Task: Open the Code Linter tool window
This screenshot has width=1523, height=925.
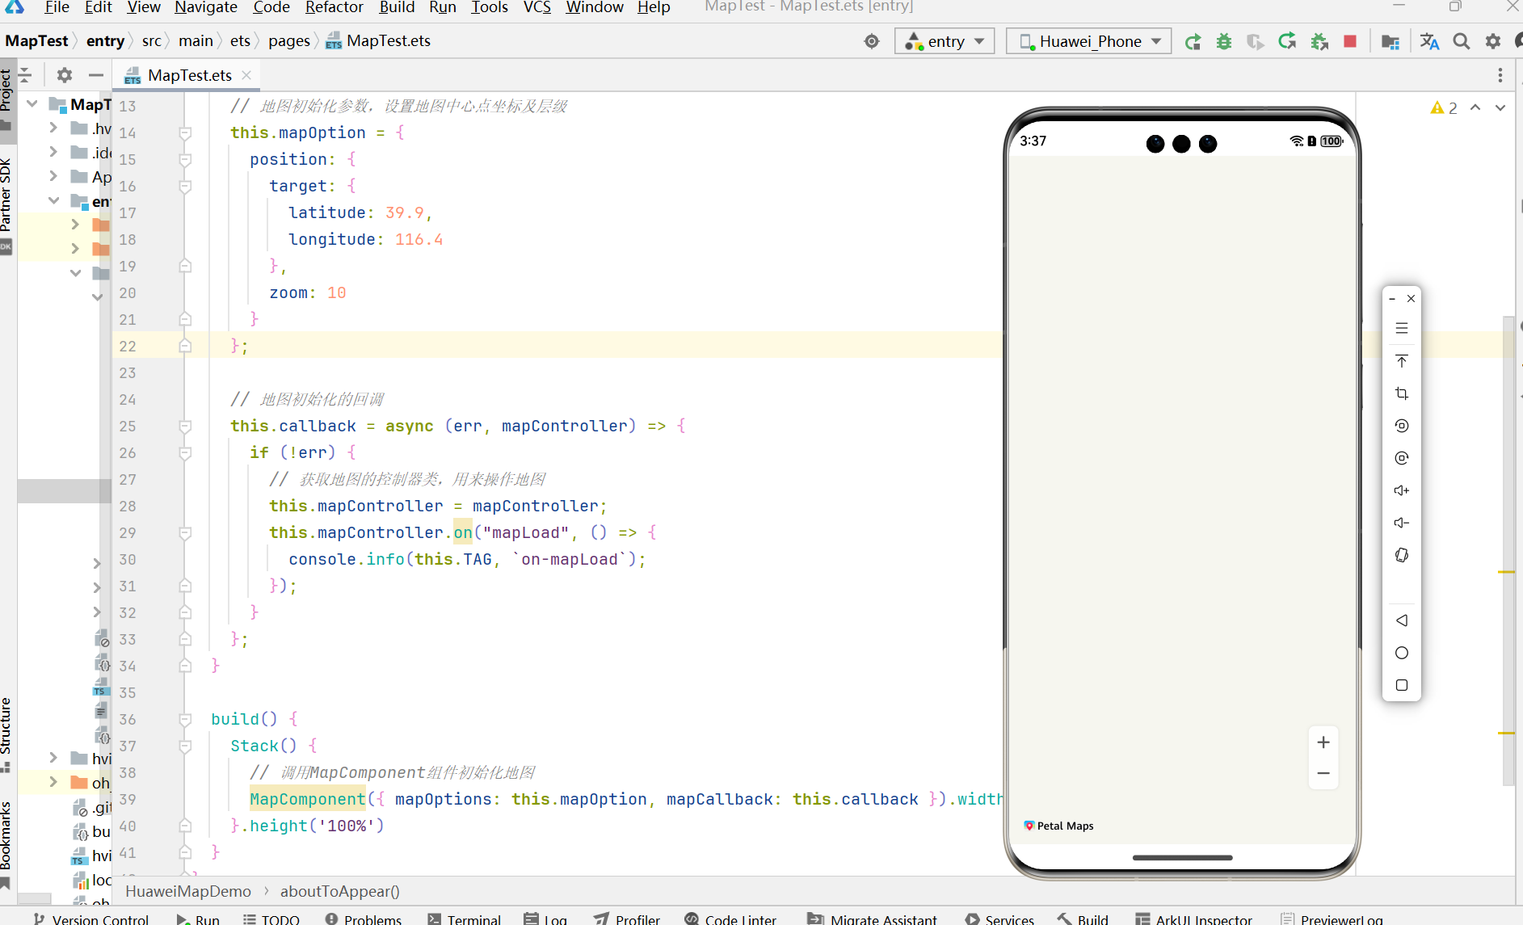Action: tap(730, 919)
